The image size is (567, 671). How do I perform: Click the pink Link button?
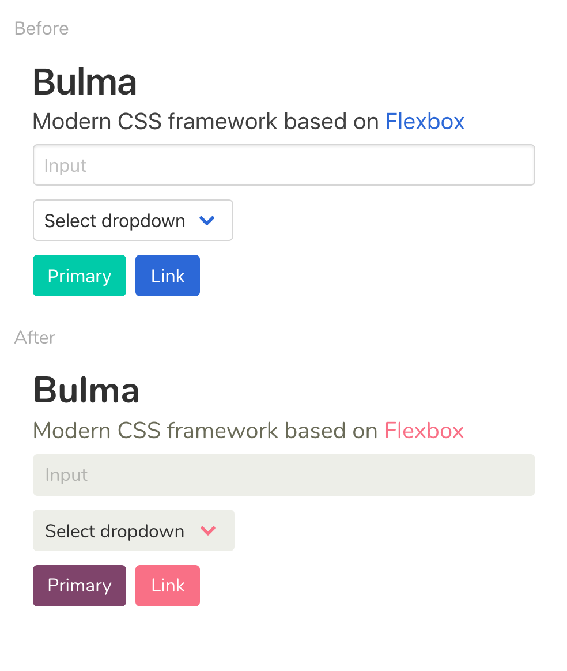click(168, 586)
